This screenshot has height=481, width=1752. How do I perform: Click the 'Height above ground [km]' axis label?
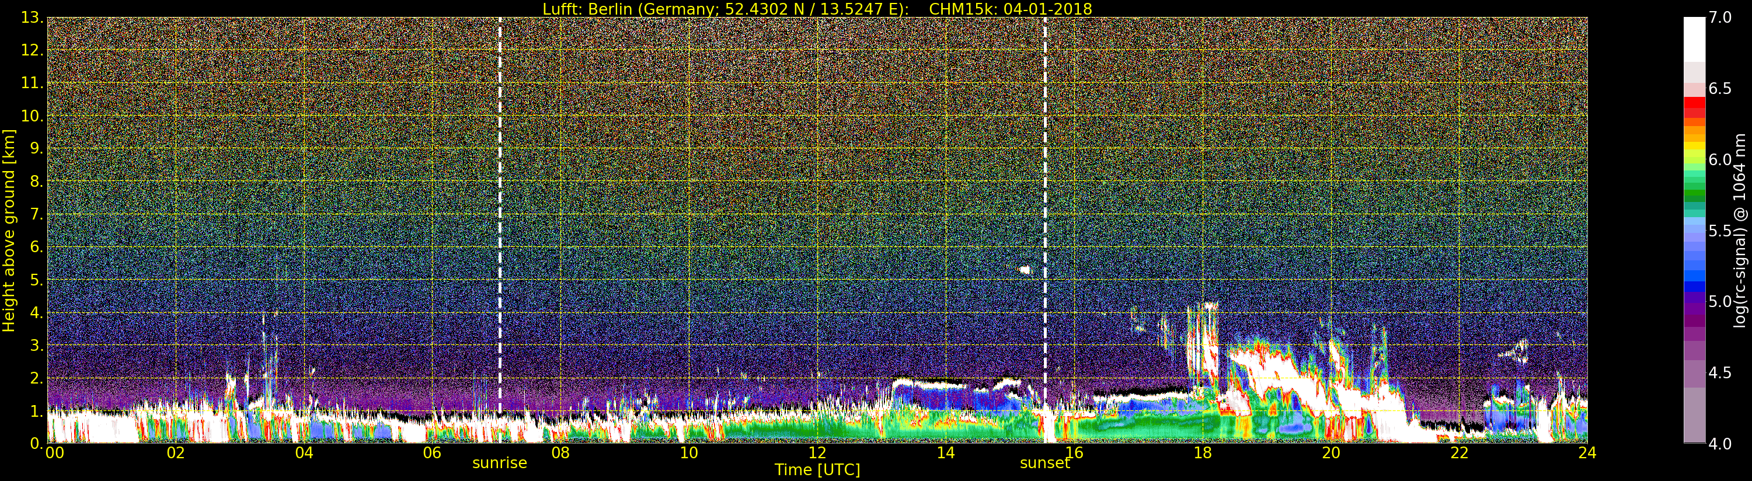9,230
